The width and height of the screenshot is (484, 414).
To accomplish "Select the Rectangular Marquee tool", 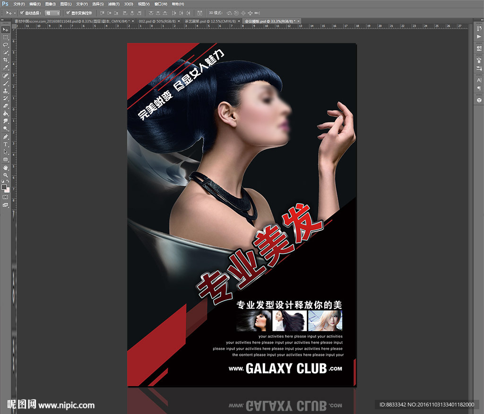I will pos(6,37).
